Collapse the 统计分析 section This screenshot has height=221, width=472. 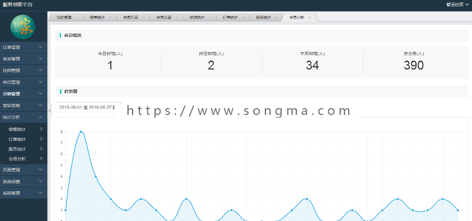pos(24,117)
